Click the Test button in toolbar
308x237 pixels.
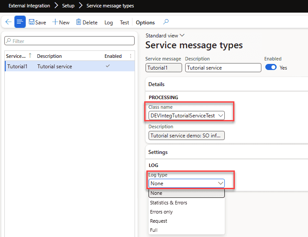[x=125, y=23]
